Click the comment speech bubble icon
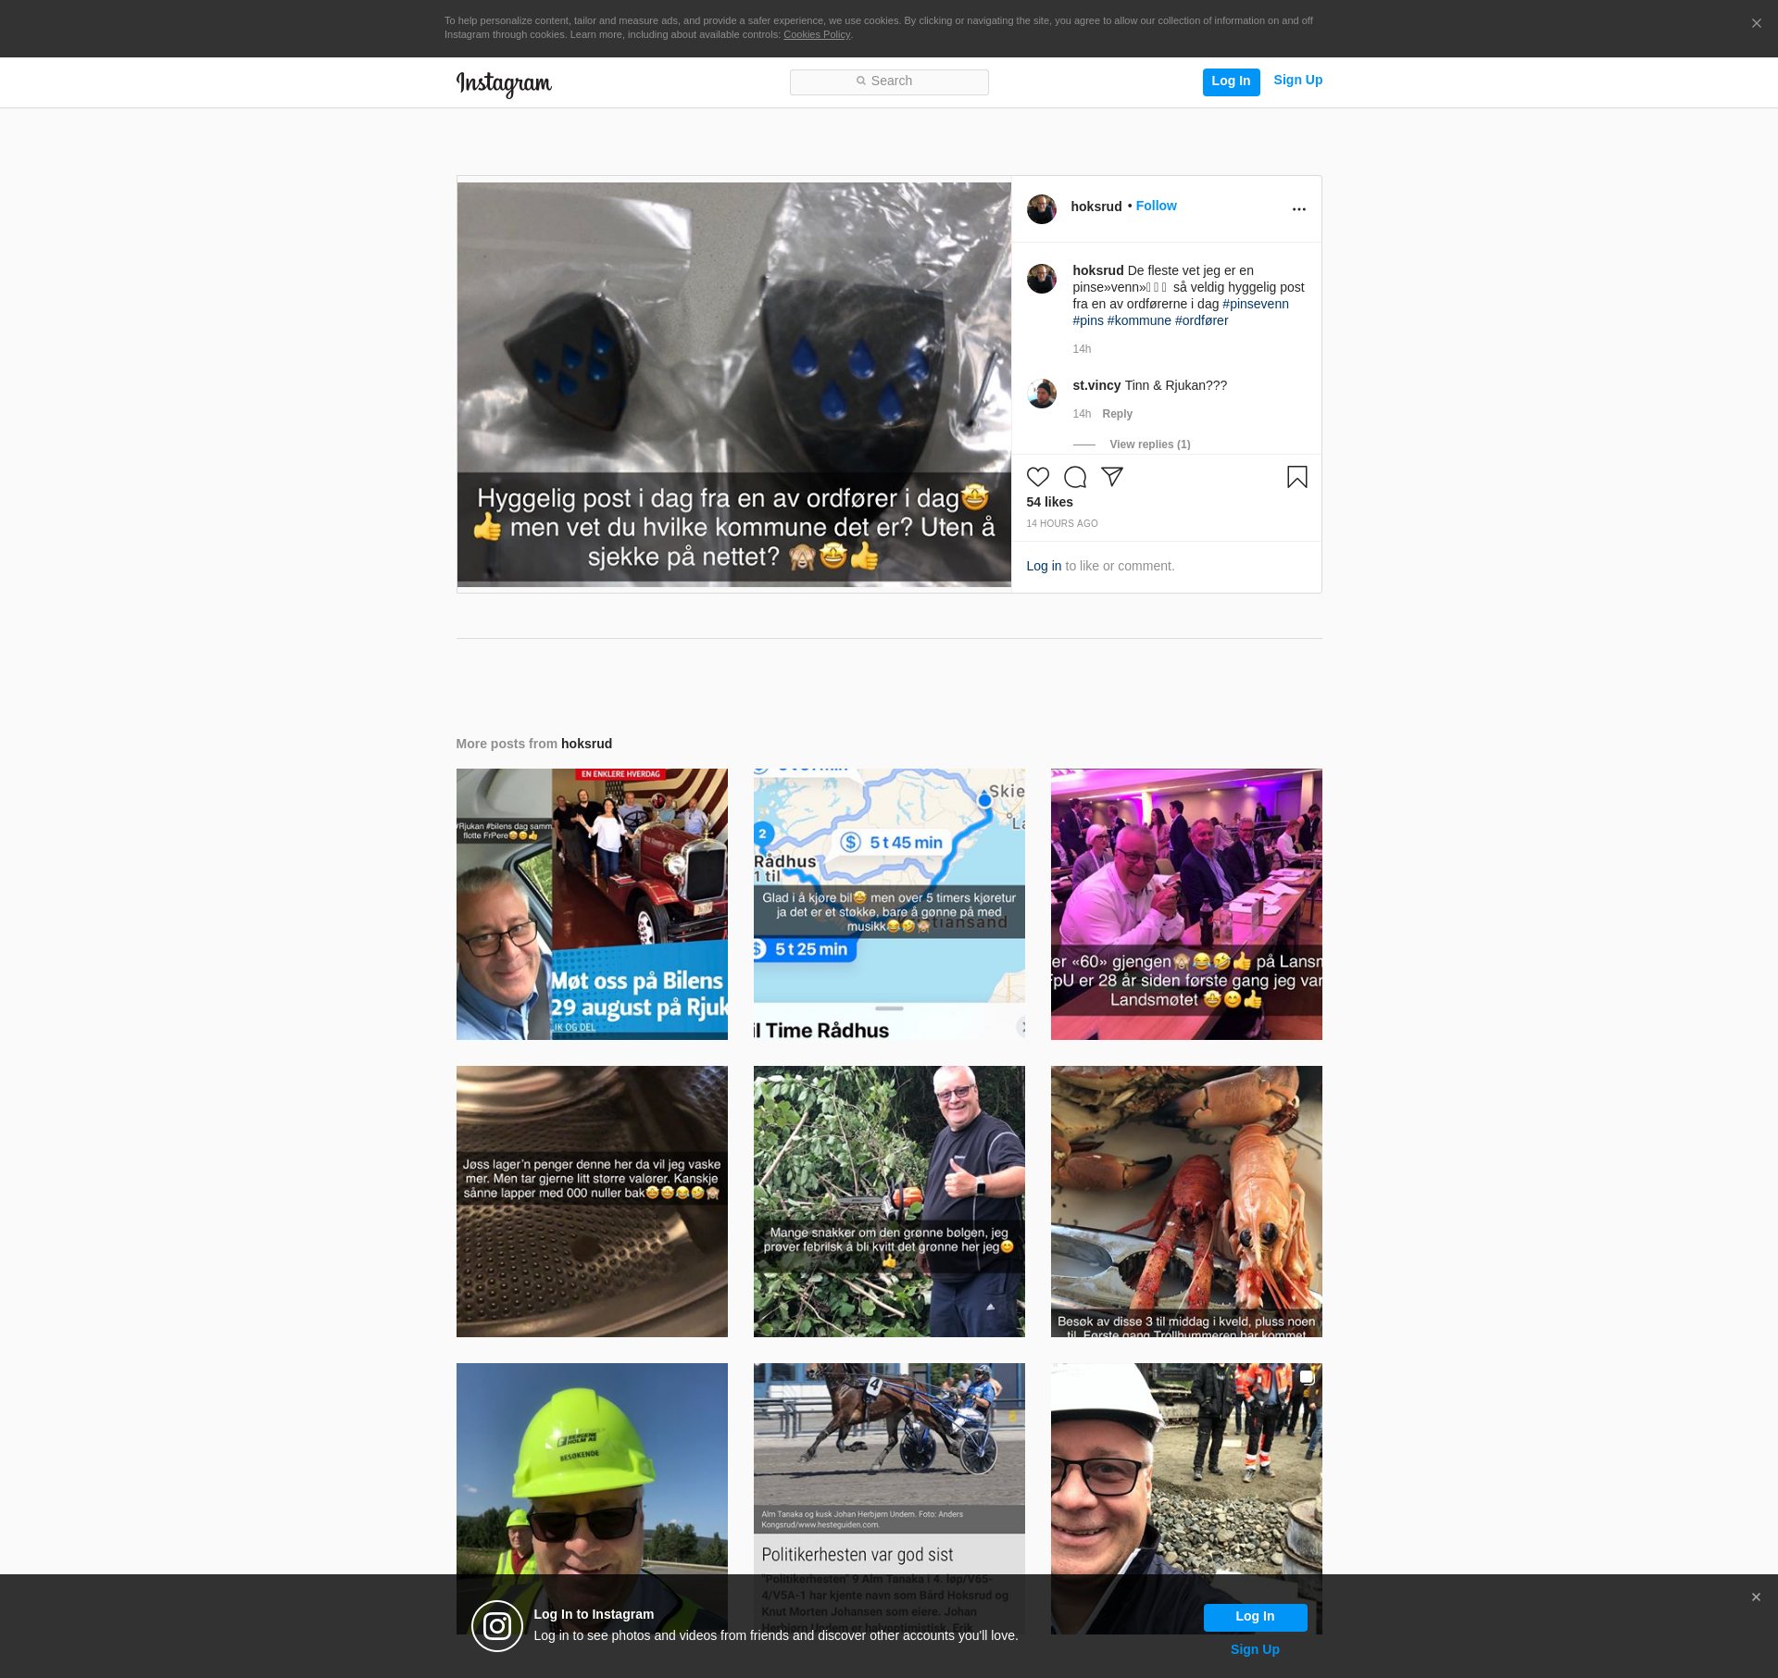This screenshot has height=1678, width=1778. tap(1075, 477)
